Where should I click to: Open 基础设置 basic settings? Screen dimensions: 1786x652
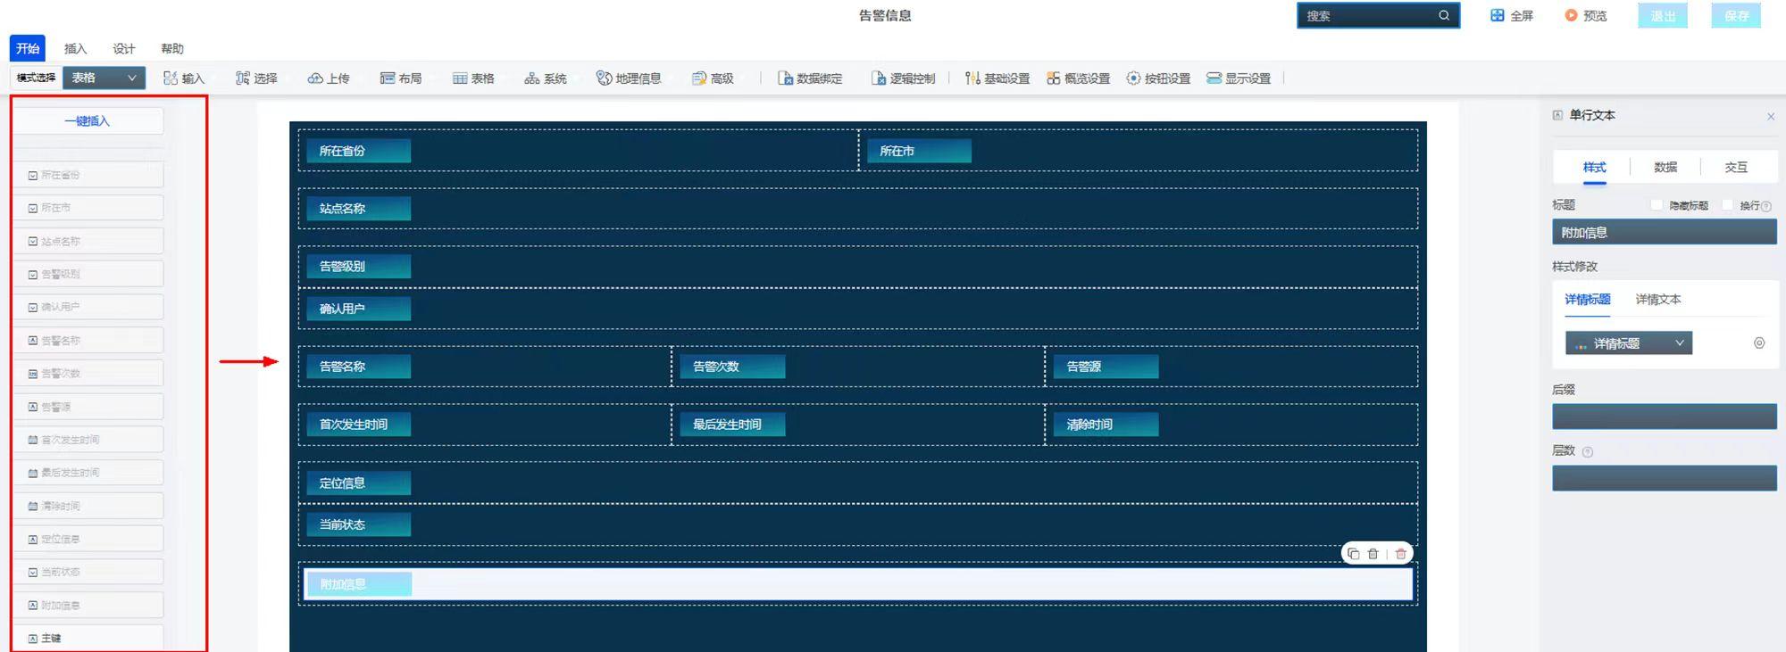click(997, 78)
